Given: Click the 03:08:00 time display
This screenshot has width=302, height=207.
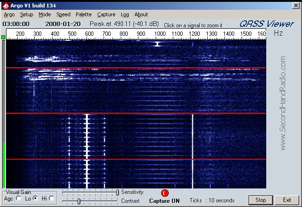Looking at the screenshot, I should coord(16,24).
